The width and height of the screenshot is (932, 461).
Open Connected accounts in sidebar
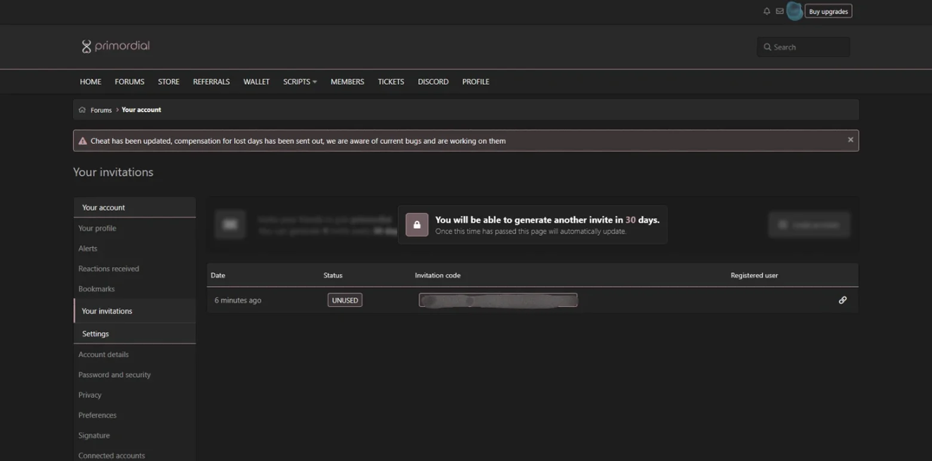[134, 455]
